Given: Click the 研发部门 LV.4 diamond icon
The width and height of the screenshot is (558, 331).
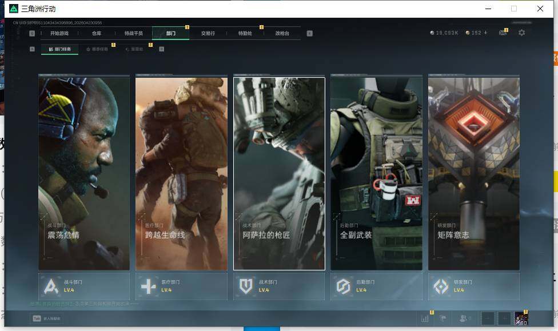Looking at the screenshot, I should [441, 286].
